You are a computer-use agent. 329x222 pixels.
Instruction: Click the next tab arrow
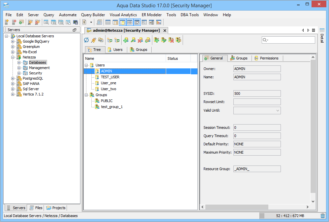tap(308, 30)
